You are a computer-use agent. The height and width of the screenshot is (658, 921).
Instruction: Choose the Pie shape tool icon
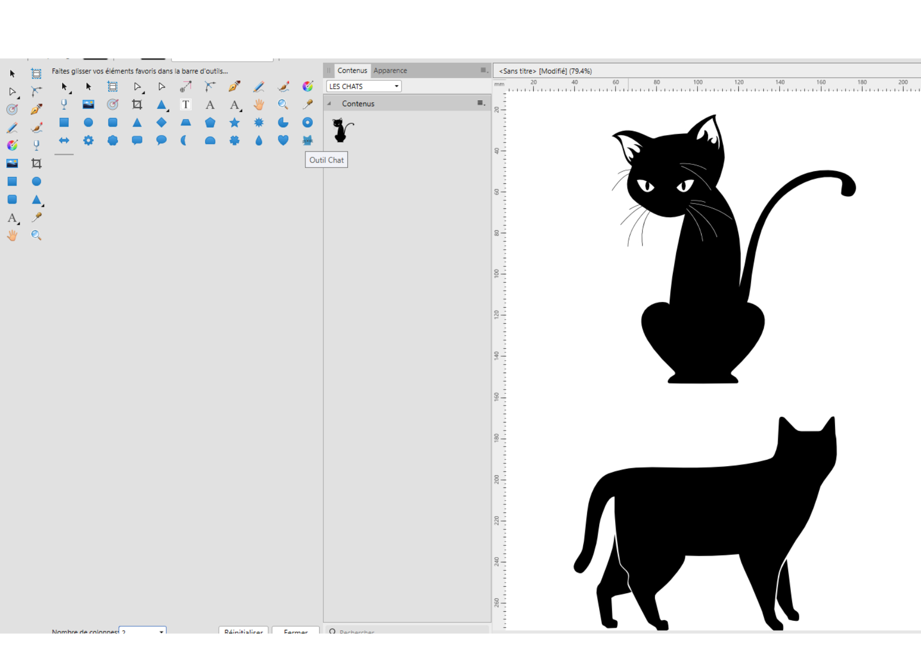283,123
